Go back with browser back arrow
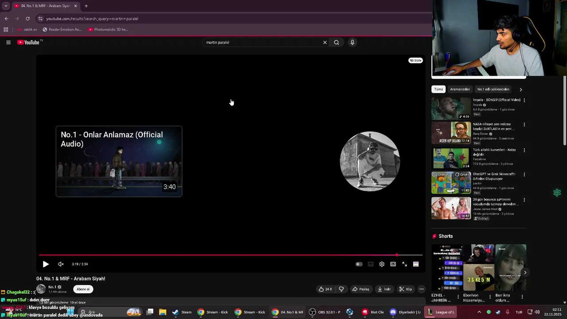The height and width of the screenshot is (319, 567). 6,19
